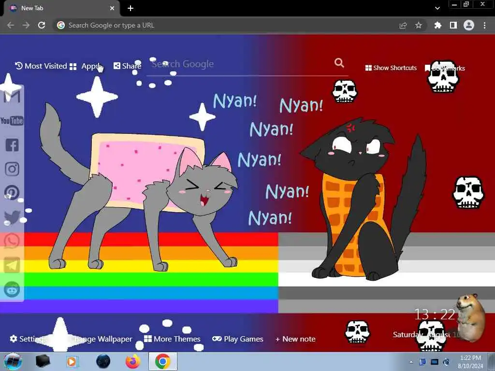The width and height of the screenshot is (495, 371).
Task: Open a new tab with the plus button
Action: pos(131,8)
